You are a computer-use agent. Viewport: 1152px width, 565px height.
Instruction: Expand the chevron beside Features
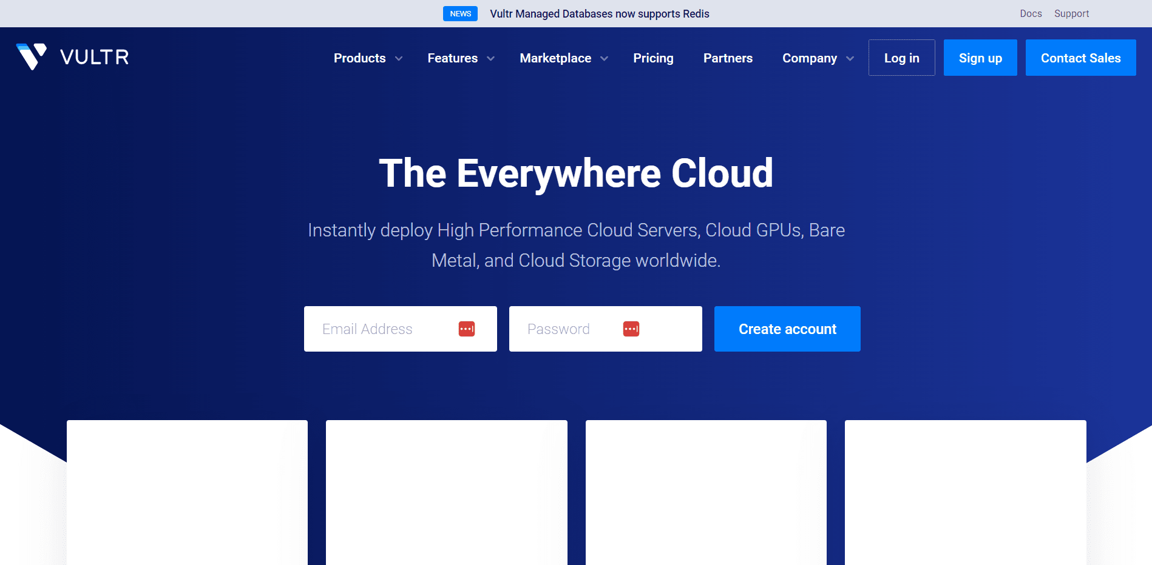[491, 59]
